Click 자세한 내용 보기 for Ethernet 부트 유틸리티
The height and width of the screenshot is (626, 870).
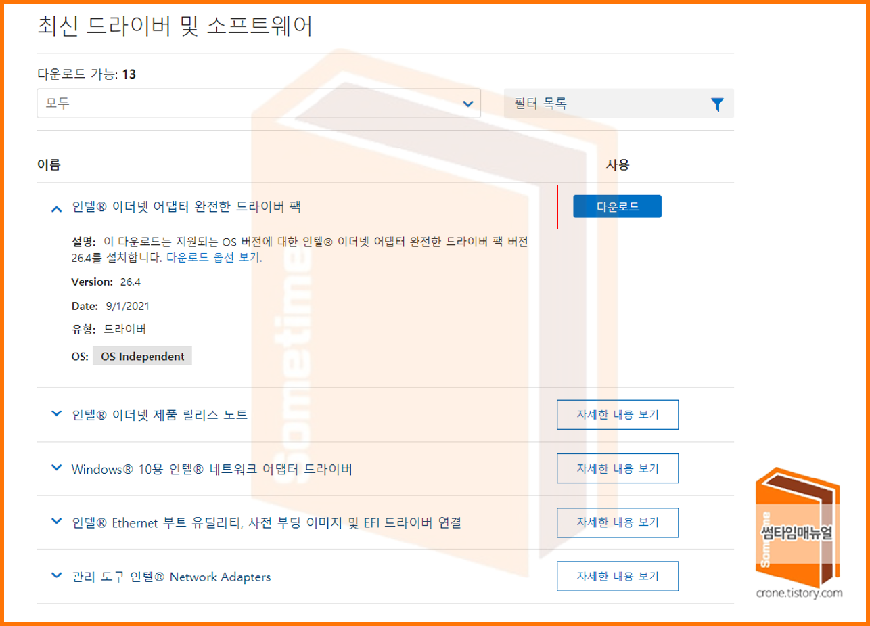coord(618,522)
